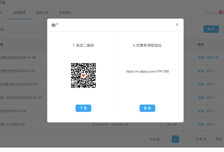Focus the activity name search field
This screenshot has height=152, width=224.
27,30
